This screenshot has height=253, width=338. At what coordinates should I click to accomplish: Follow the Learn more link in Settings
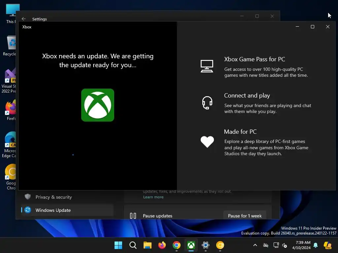pos(153,197)
